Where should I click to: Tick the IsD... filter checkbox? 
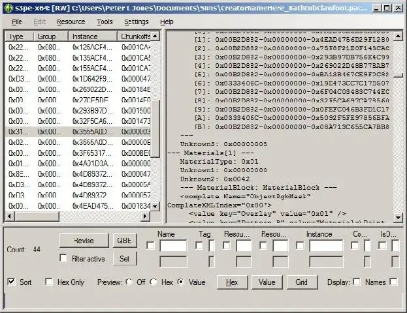(382, 245)
